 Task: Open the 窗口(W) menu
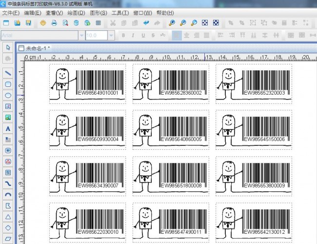142,13
